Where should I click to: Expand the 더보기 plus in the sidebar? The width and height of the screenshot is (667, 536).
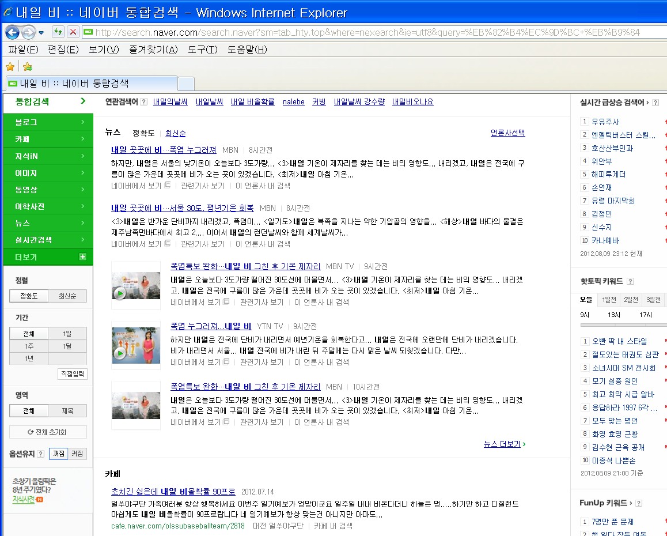coord(82,257)
